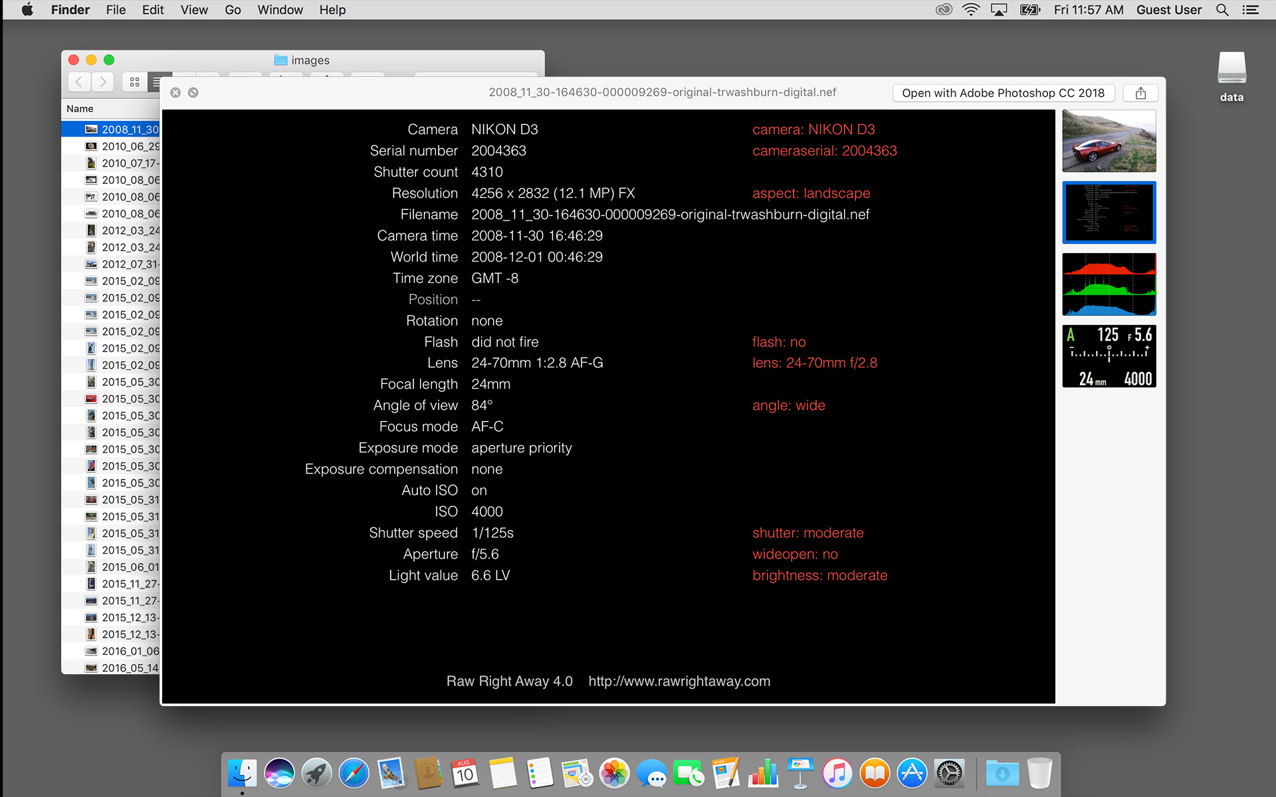Open the Apple menu
1276x797 pixels.
tap(27, 10)
